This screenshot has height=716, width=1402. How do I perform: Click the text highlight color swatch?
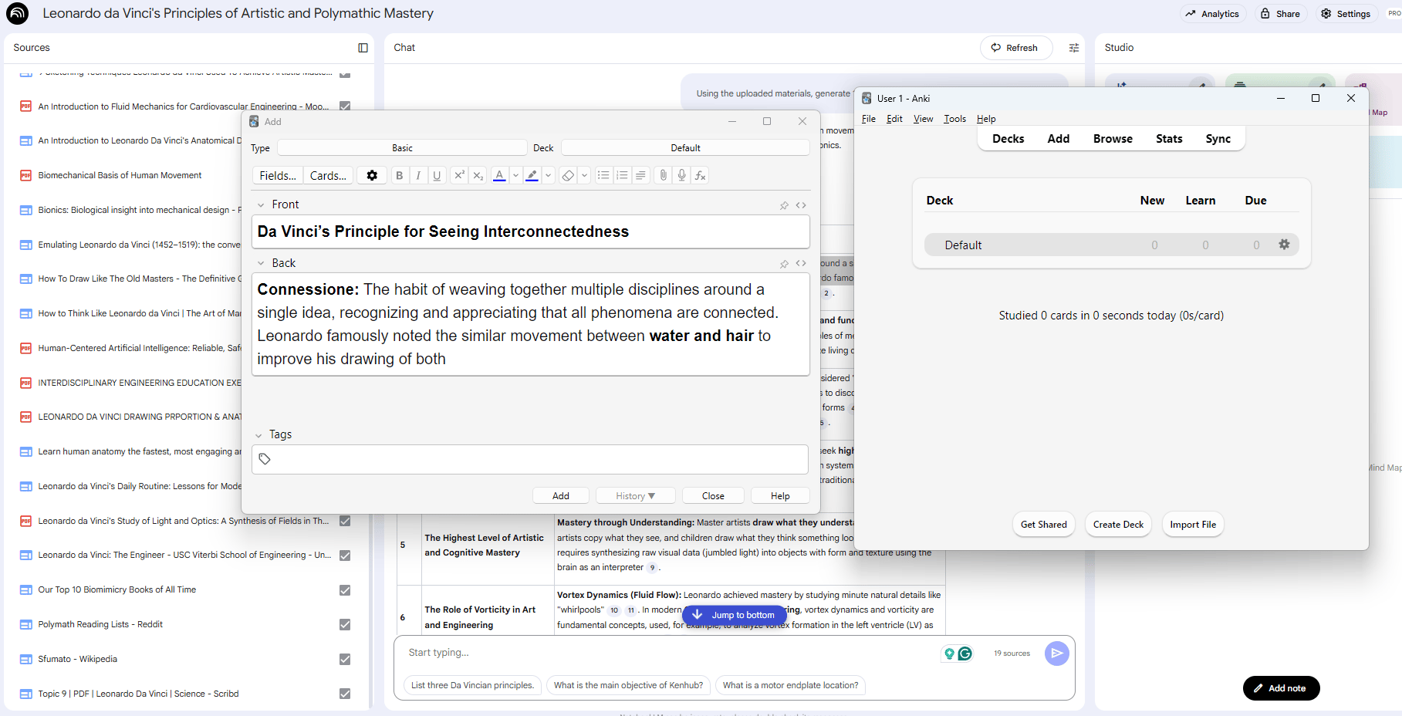(532, 176)
